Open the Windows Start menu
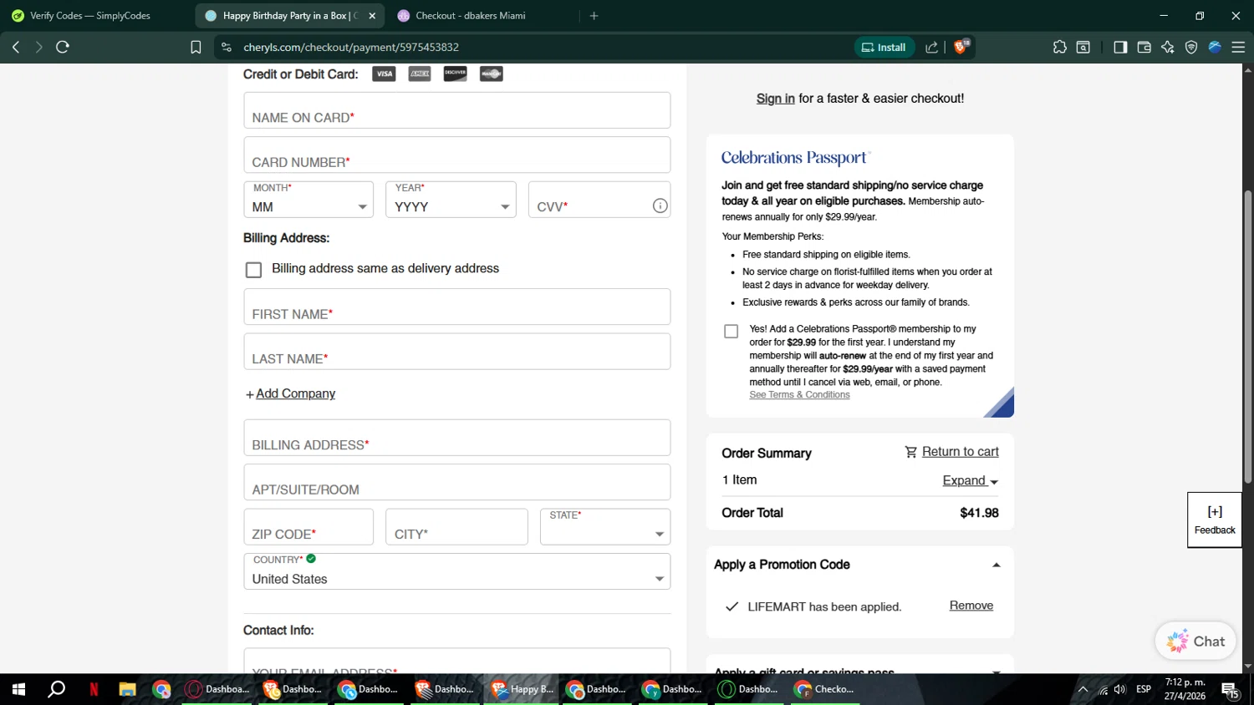This screenshot has height=705, width=1254. pos(18,689)
